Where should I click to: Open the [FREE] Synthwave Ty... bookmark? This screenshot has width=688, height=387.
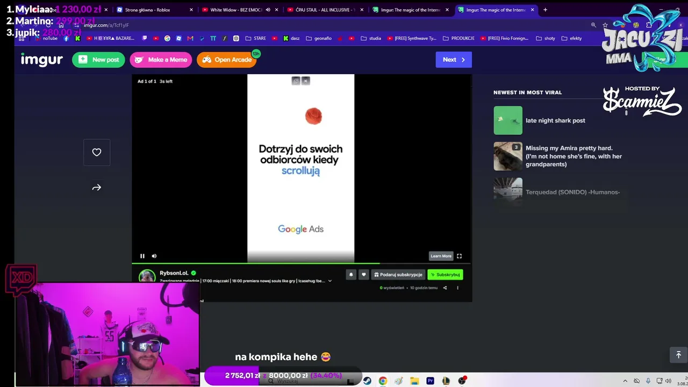412,38
